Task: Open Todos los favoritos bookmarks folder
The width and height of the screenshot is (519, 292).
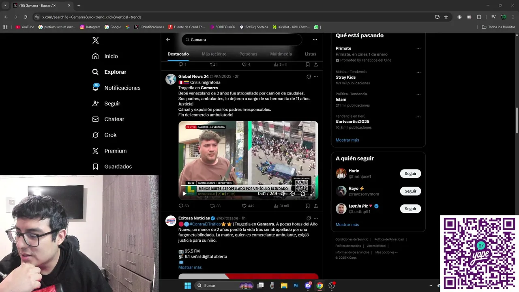Action: (x=498, y=27)
